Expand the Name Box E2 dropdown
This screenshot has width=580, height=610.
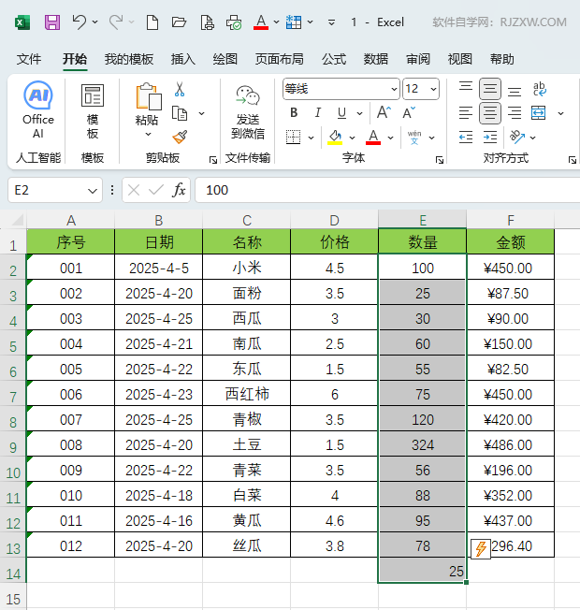93,191
